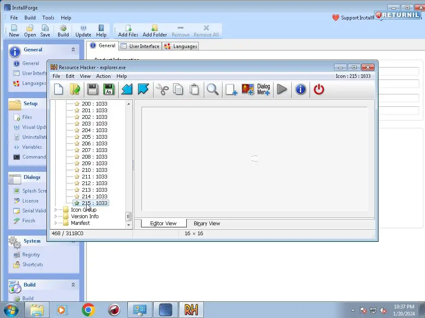Open Windows Explorer from taskbar
This screenshot has width=425, height=318.
(37, 310)
